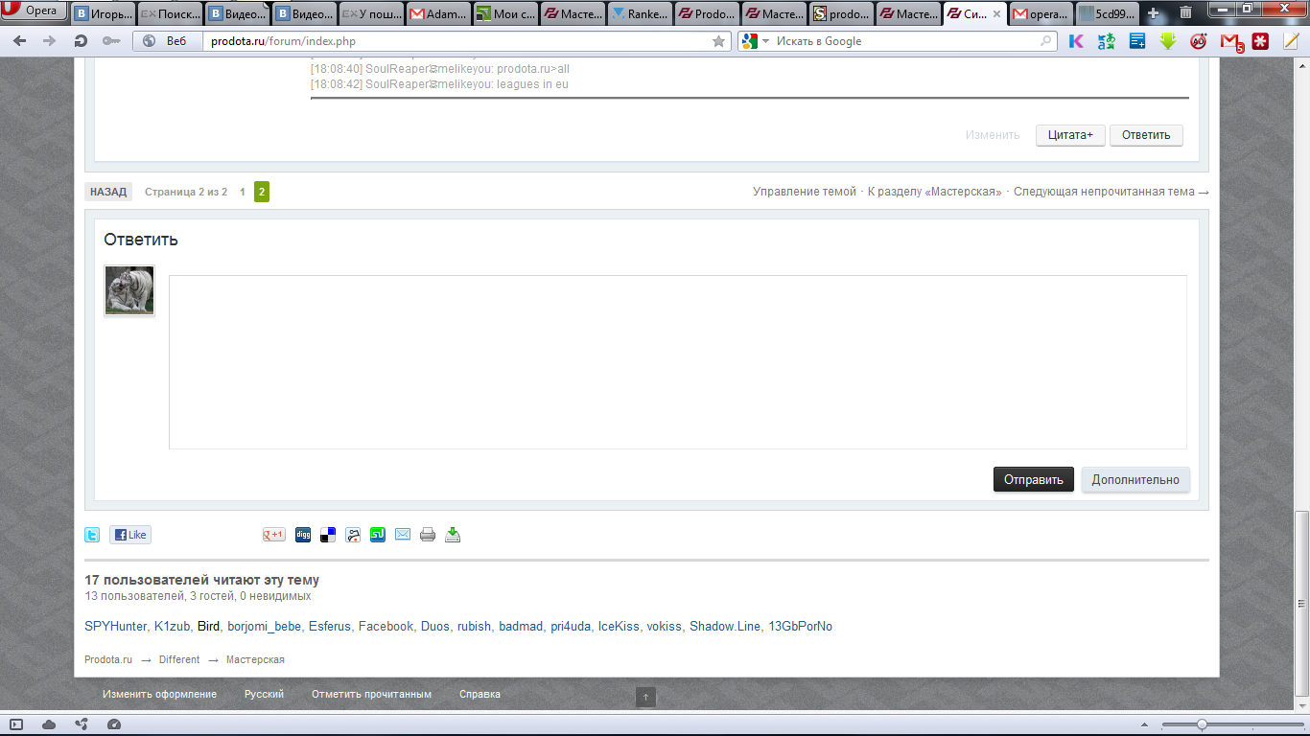Go to К разделу «Мастерская» link
The width and height of the screenshot is (1310, 736).
click(x=935, y=192)
